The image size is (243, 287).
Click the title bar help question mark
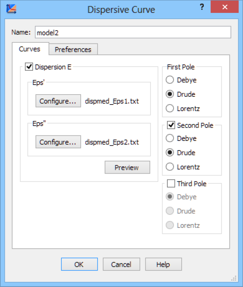[x=202, y=7]
